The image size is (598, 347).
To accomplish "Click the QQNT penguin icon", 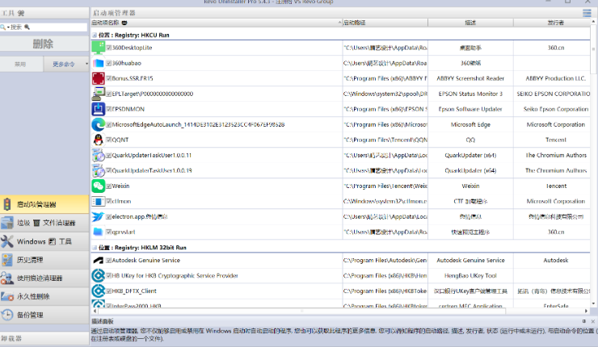I will 98,140.
